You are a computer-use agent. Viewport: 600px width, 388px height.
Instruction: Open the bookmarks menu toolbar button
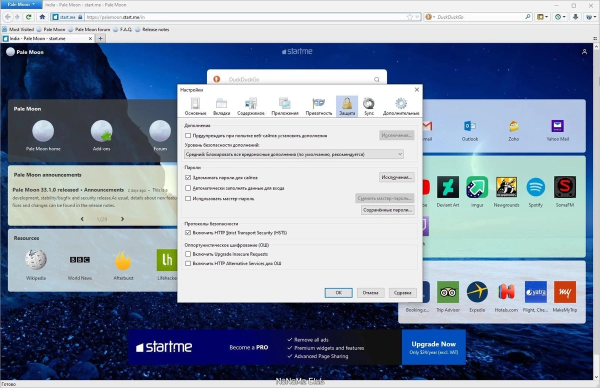click(x=542, y=16)
